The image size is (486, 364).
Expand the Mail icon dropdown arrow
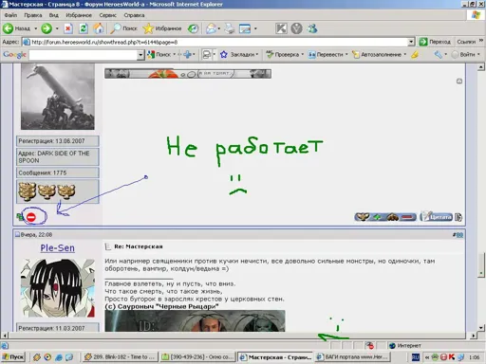219,28
